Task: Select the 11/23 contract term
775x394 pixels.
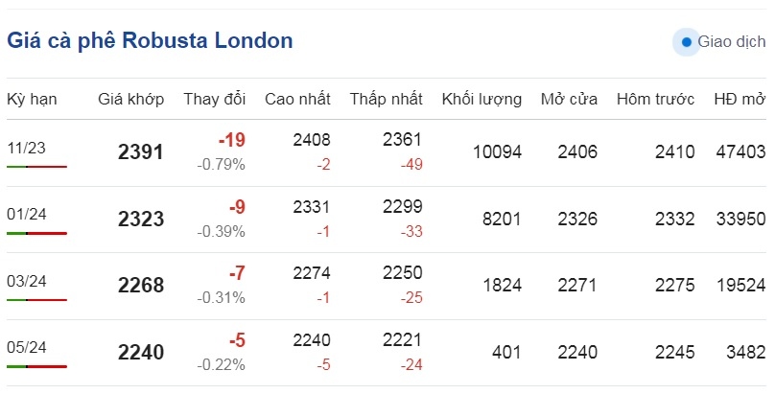Action: (26, 148)
